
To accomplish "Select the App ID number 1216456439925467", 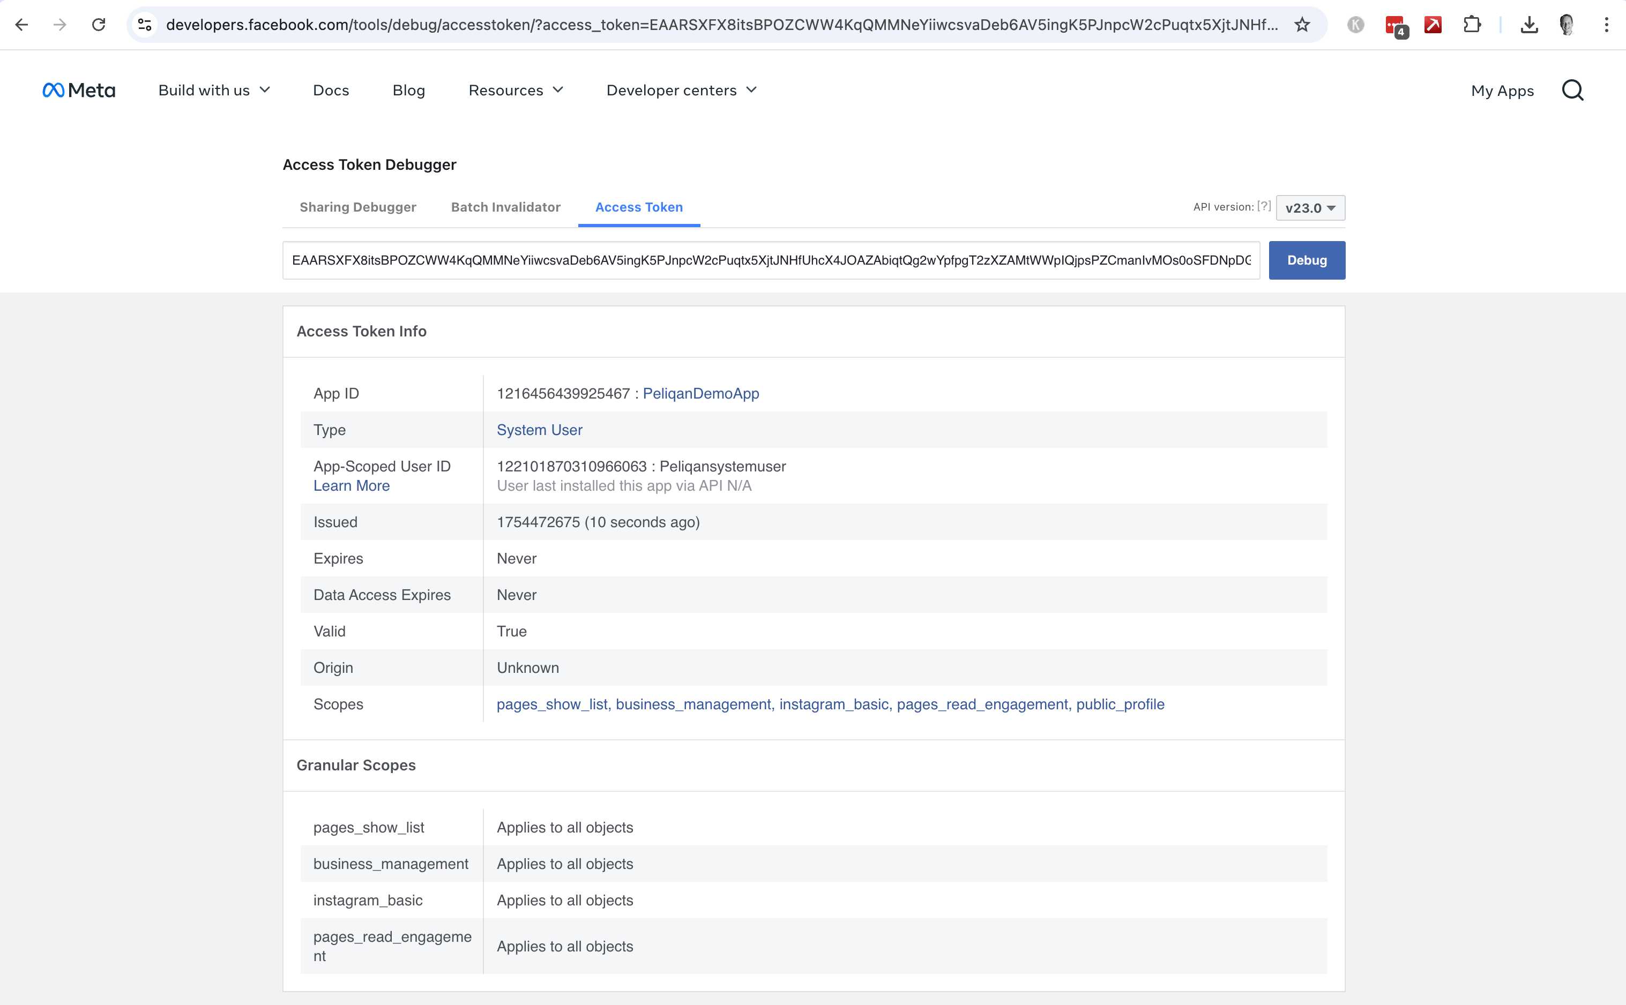I will point(563,394).
